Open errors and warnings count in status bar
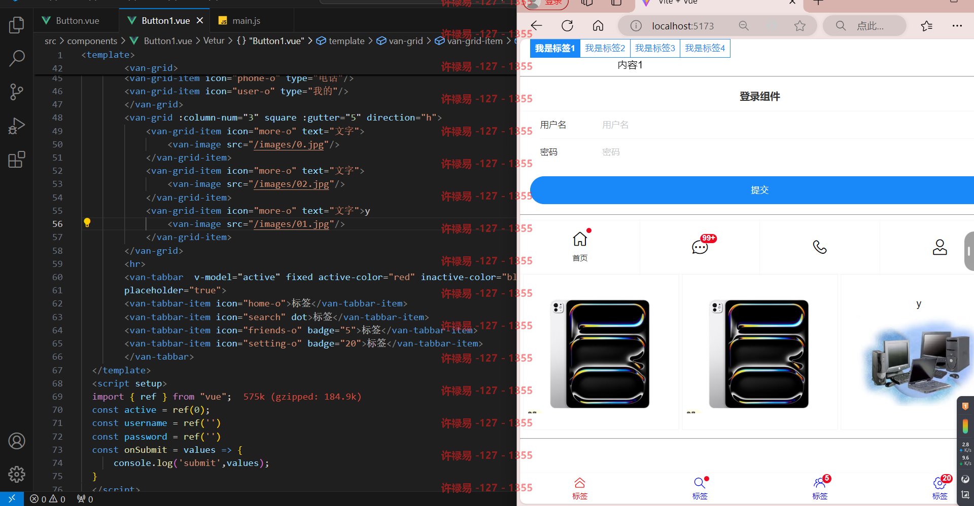 click(48, 499)
